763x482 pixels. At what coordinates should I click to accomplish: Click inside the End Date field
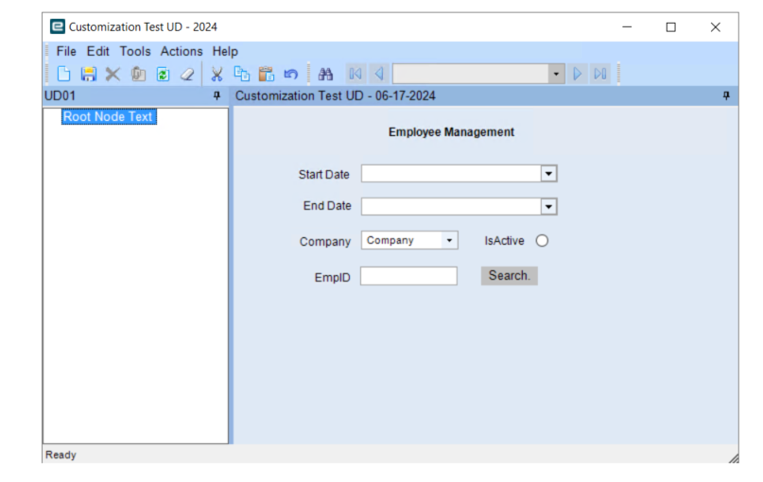[451, 207]
